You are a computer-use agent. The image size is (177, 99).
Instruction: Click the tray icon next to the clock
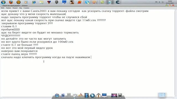(163, 2)
